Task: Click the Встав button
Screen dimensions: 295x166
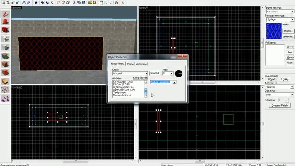Action: click(144, 78)
